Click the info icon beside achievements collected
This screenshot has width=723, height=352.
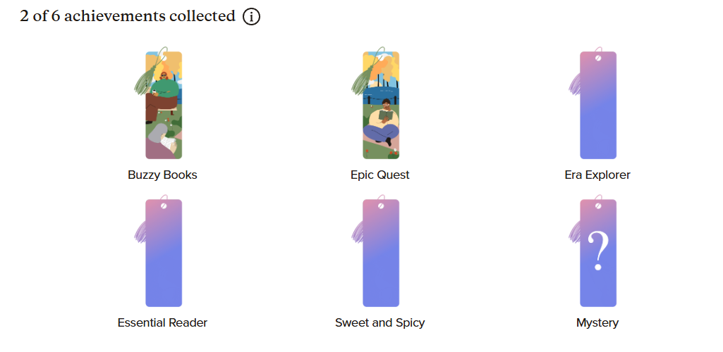(x=251, y=17)
